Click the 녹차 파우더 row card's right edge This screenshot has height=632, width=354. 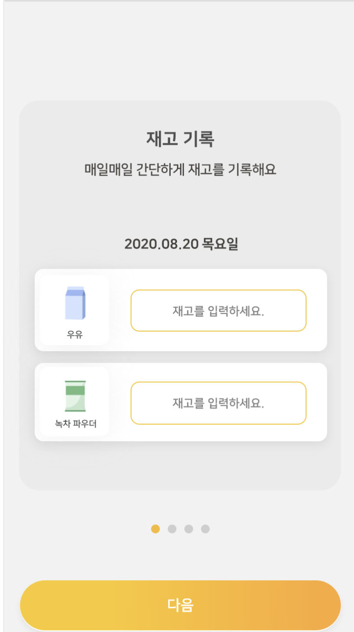317,402
